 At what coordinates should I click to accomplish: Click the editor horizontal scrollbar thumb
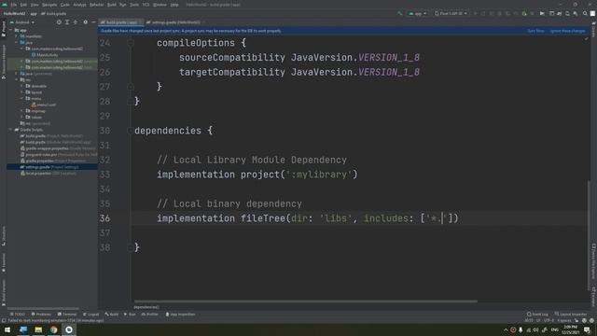click(x=305, y=301)
